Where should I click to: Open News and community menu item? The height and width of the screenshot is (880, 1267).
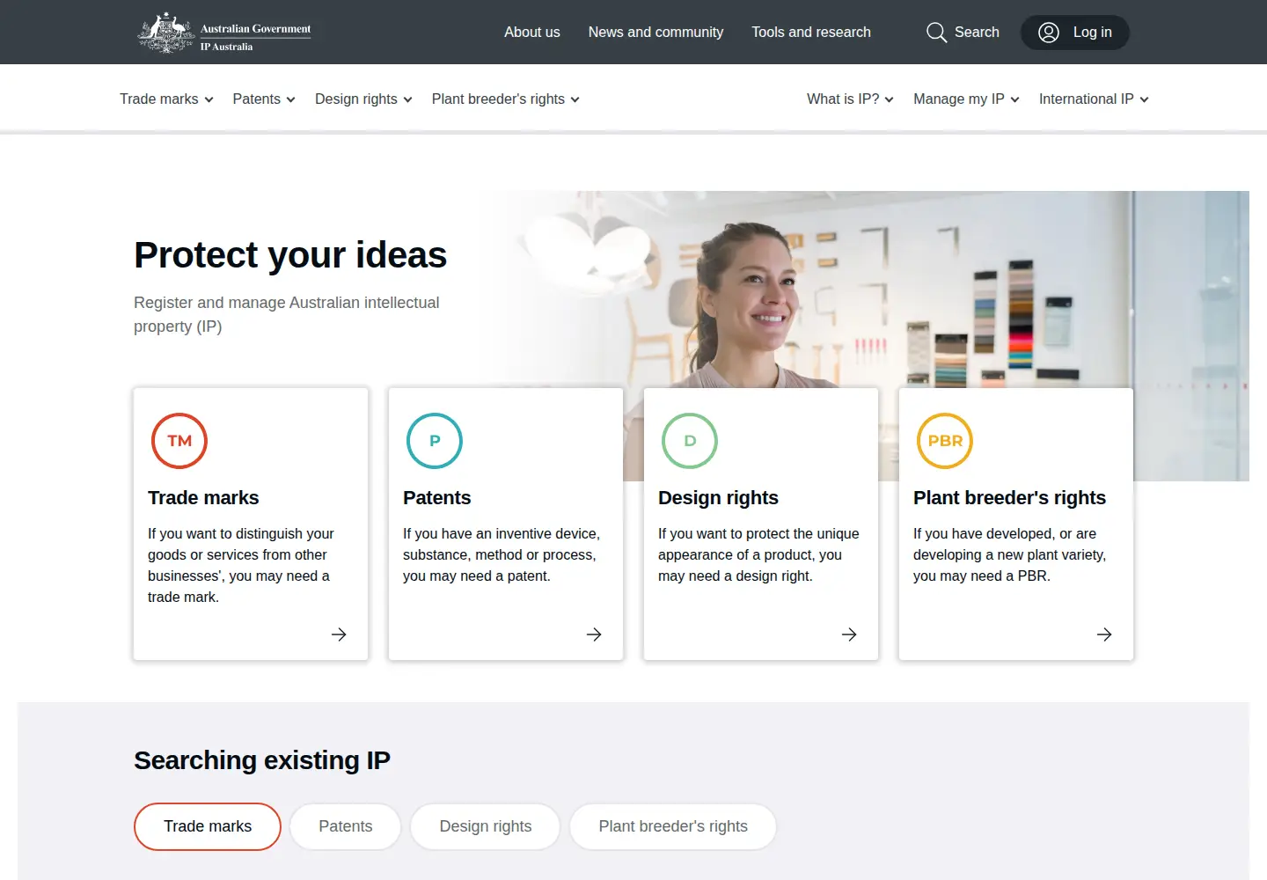pos(655,33)
